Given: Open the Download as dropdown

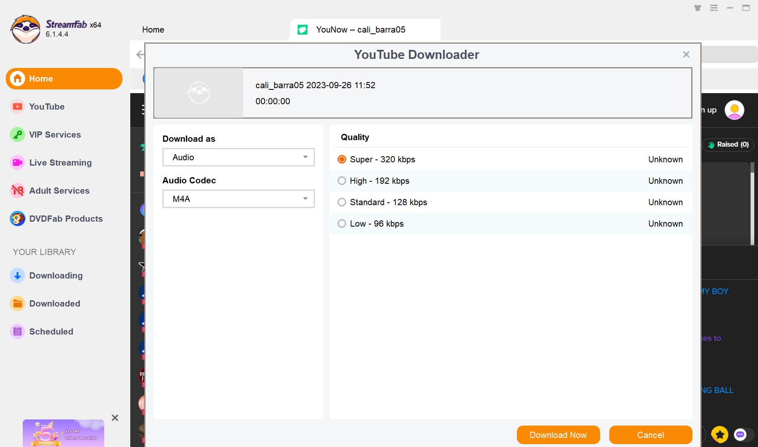Looking at the screenshot, I should point(238,157).
